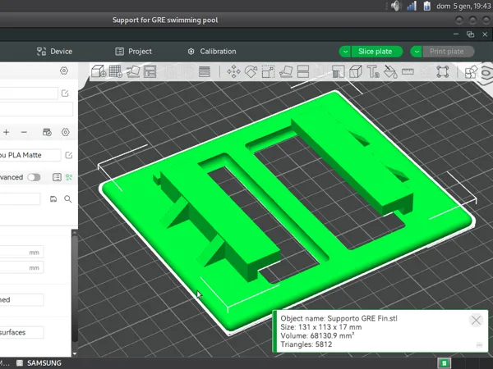Click the scrollbar down arrow
The width and height of the screenshot is (493, 369).
pyautogui.click(x=75, y=353)
